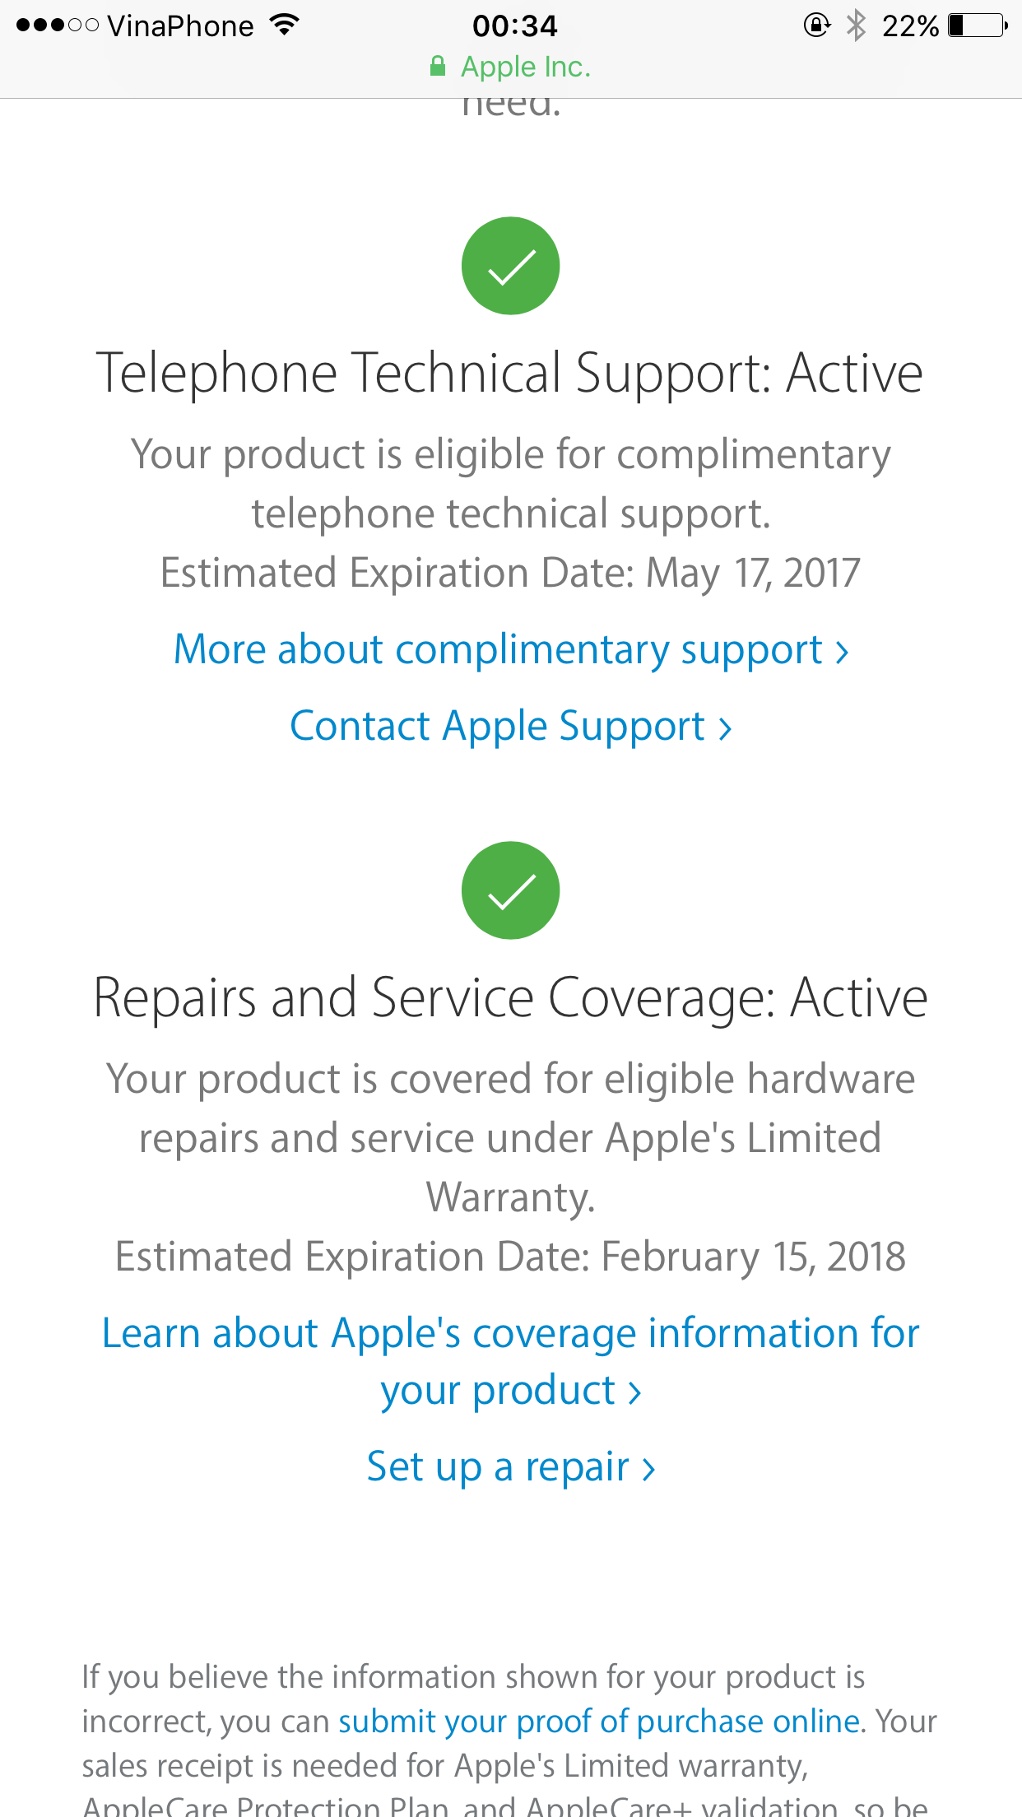Viewport: 1022px width, 1817px height.
Task: Follow the Set up a repair link
Action: coord(511,1467)
